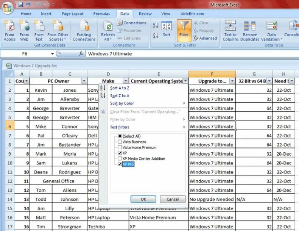
Task: Open Data Validation tool
Action: coord(272,31)
